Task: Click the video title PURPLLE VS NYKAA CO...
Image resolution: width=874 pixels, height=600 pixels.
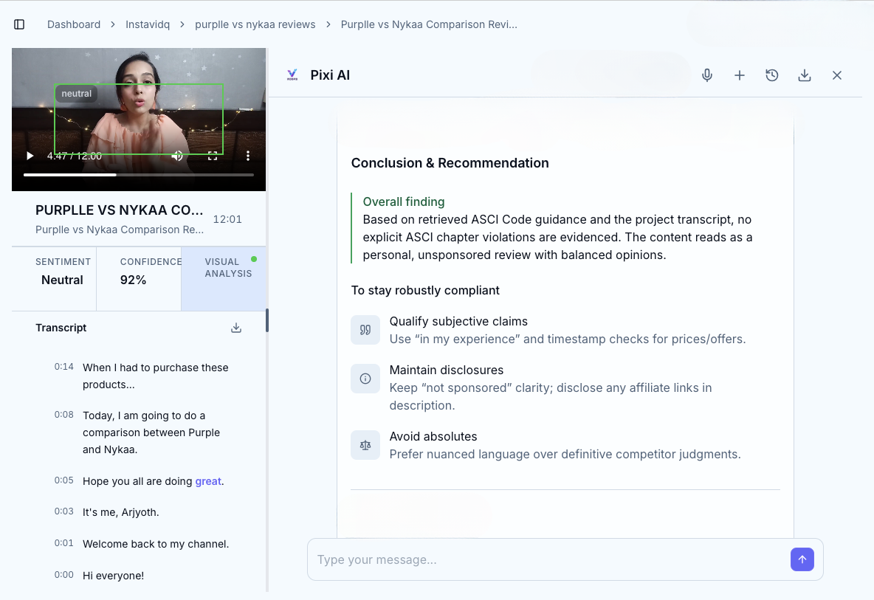Action: click(120, 210)
